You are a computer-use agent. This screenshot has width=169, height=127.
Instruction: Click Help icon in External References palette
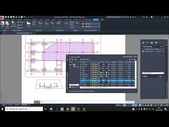click(156, 43)
